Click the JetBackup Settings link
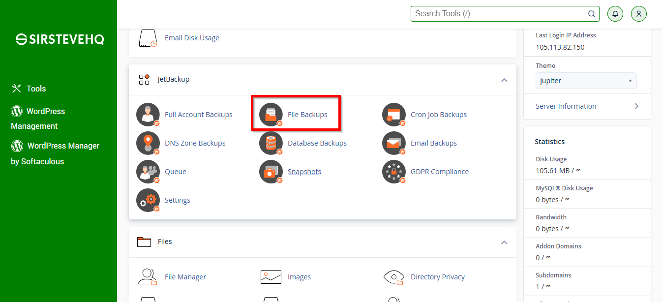 pos(178,200)
